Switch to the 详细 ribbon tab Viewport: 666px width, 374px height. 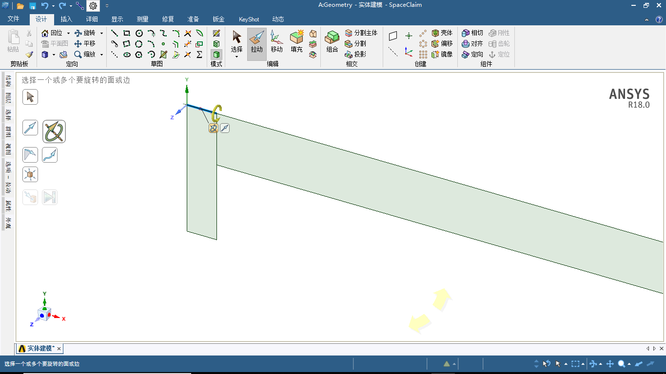click(x=92, y=19)
